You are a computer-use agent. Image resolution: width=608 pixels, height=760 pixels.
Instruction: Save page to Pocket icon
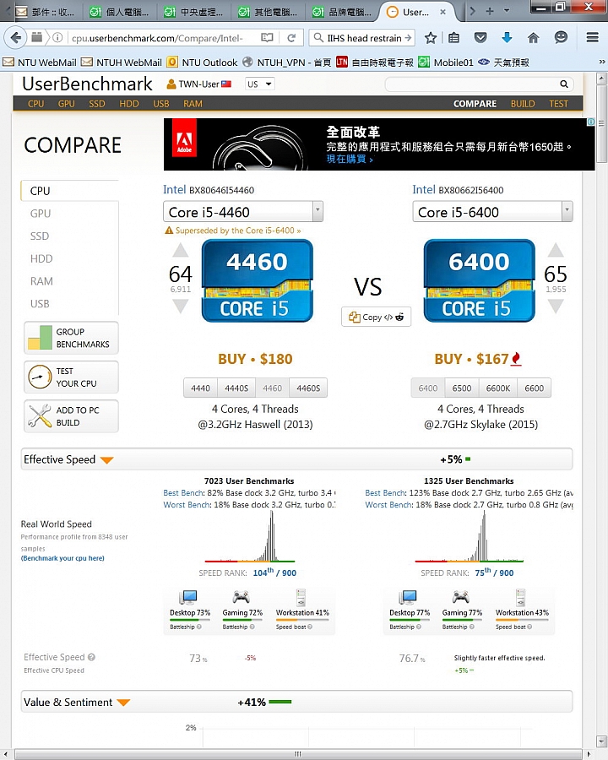click(x=480, y=38)
